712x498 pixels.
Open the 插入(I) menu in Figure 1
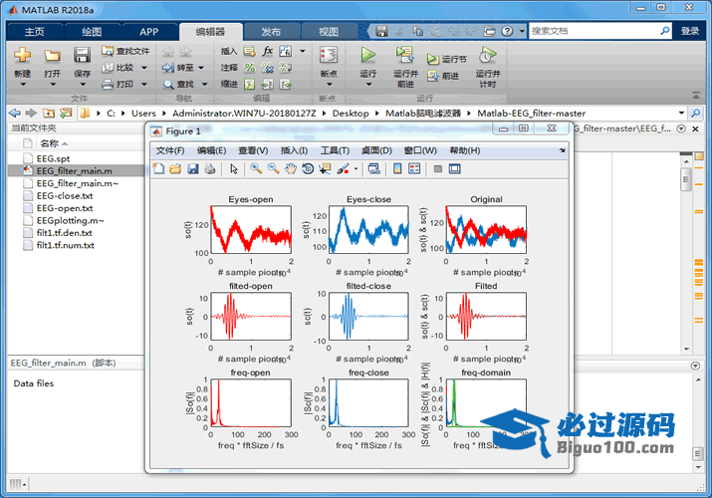294,150
